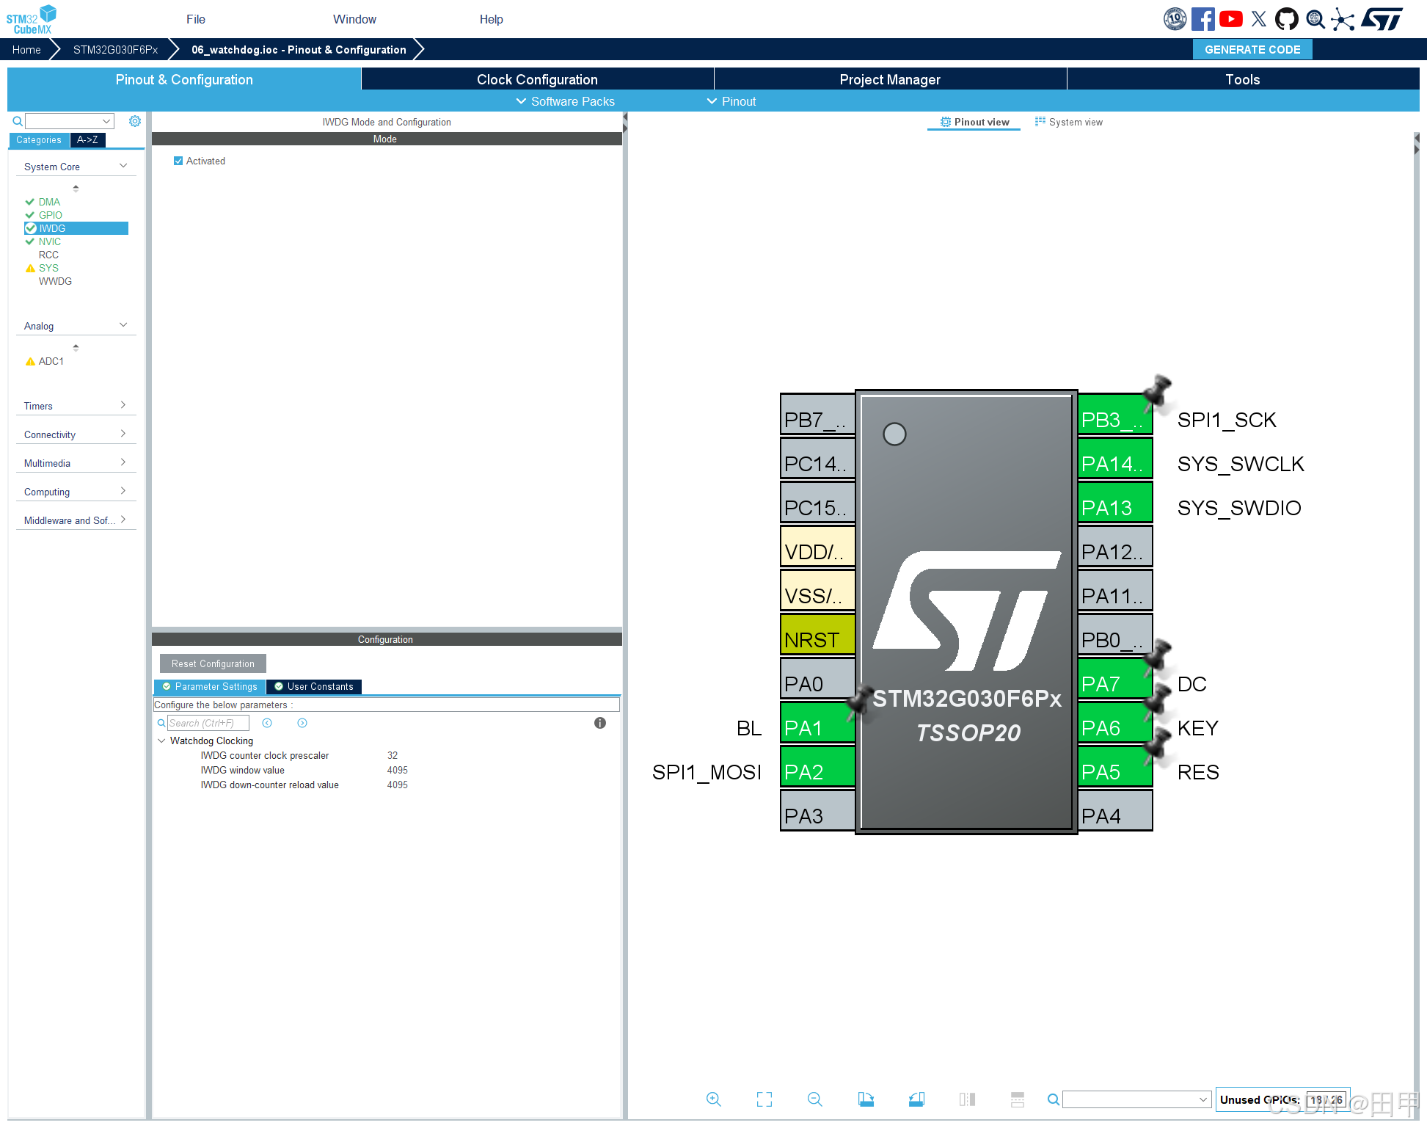This screenshot has width=1427, height=1128.
Task: Click Reset Configuration button
Action: point(213,663)
